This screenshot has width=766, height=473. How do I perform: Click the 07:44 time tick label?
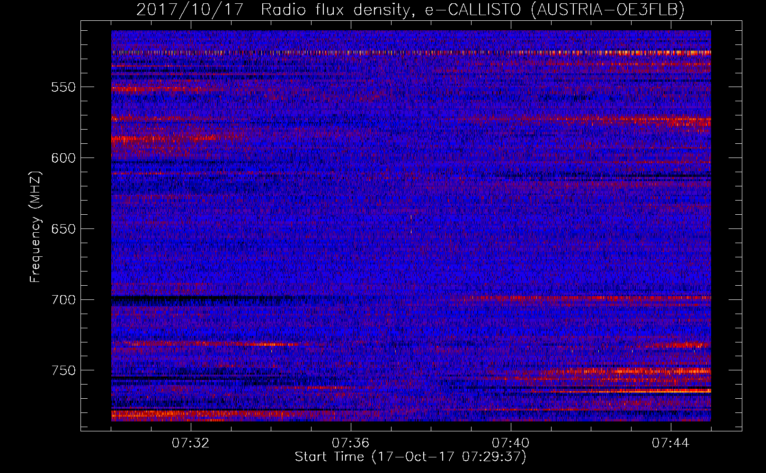pyautogui.click(x=670, y=443)
